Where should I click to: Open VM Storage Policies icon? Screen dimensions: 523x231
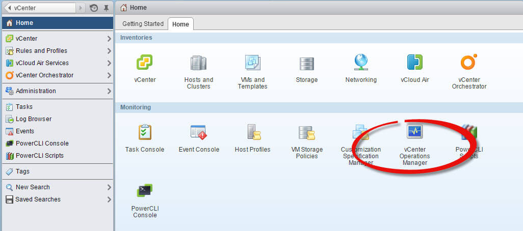[306, 132]
